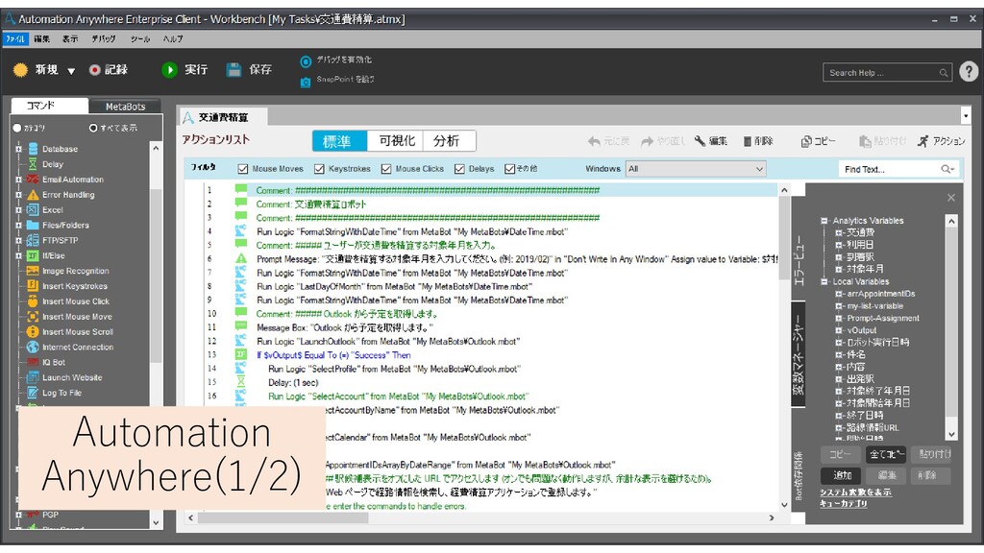The image size is (984, 553).
Task: Toggle the Keystrokes filter checkbox
Action: point(319,169)
